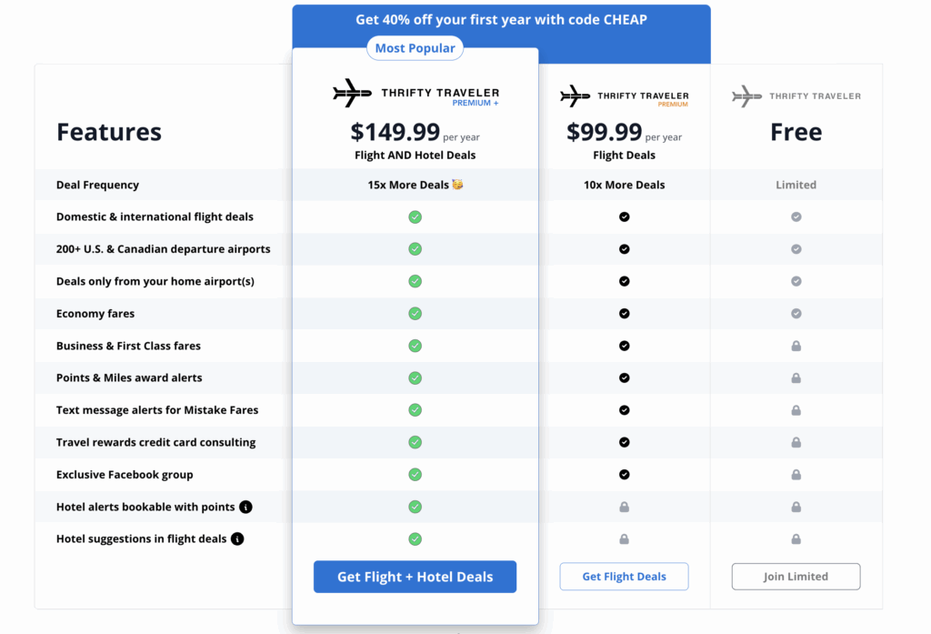Viewport: 931px width, 634px height.
Task: Click the gray checkmark for Free Domestic & international flight deals
Action: coord(796,216)
